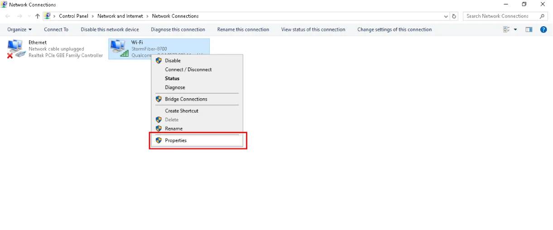
Task: Click the Bridge Connections shield icon
Action: pyautogui.click(x=159, y=99)
